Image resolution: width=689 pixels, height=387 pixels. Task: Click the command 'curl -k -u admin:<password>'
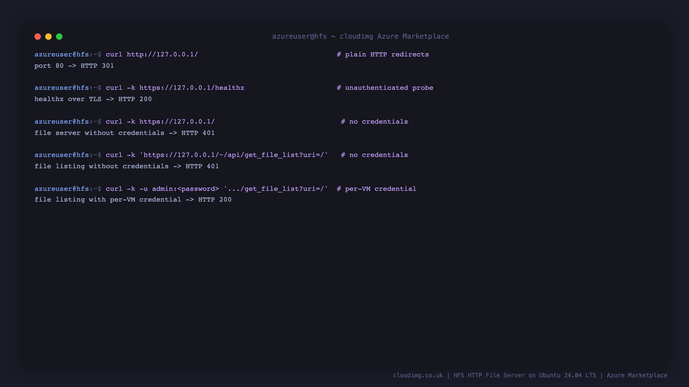pyautogui.click(x=163, y=189)
